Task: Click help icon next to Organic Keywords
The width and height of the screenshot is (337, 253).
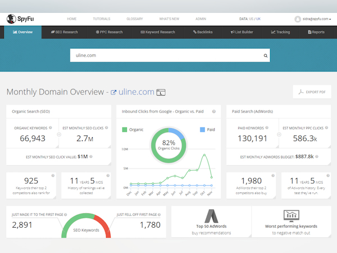Action: click(51, 128)
